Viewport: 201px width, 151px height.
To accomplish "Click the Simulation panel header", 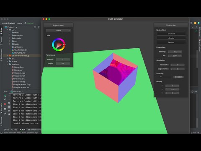I will pyautogui.click(x=171, y=25).
